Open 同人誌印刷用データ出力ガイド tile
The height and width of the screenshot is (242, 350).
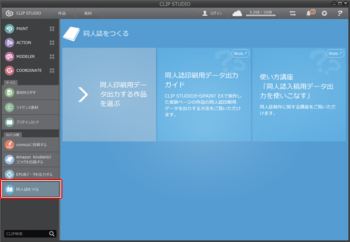pyautogui.click(x=204, y=94)
